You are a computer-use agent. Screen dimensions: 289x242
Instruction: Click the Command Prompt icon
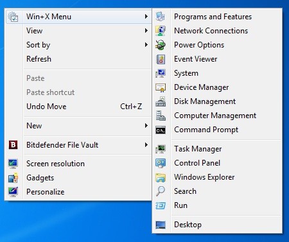pyautogui.click(x=161, y=130)
